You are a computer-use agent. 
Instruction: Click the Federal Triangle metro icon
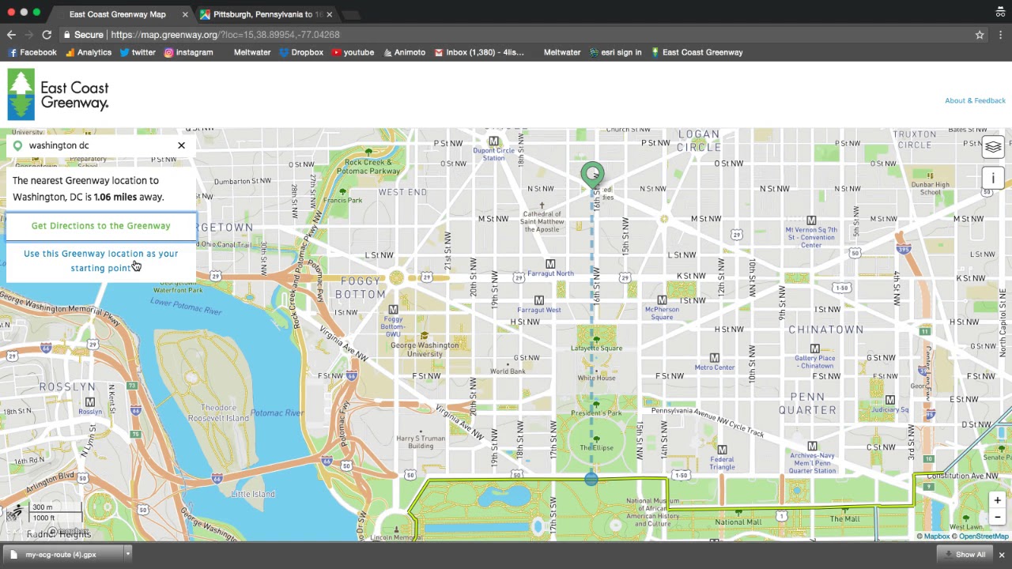[722, 450]
